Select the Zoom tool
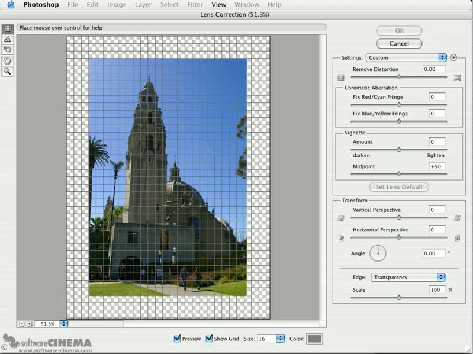Viewport: 473px width, 354px height. (8, 71)
